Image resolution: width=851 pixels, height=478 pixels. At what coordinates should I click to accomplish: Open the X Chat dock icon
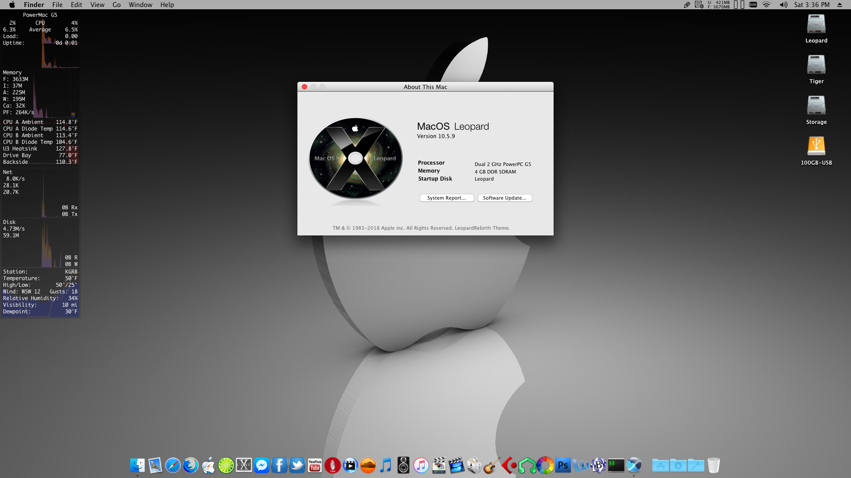(x=244, y=465)
